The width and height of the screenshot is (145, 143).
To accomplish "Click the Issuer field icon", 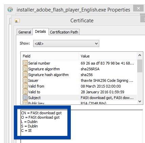I will coord(25,80).
